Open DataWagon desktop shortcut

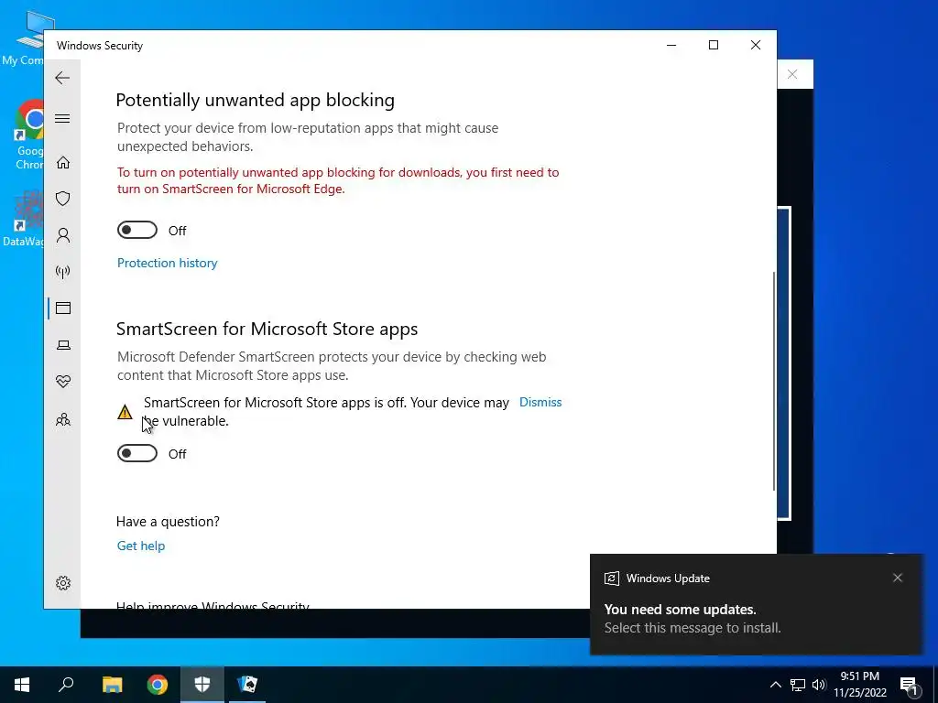pos(24,218)
